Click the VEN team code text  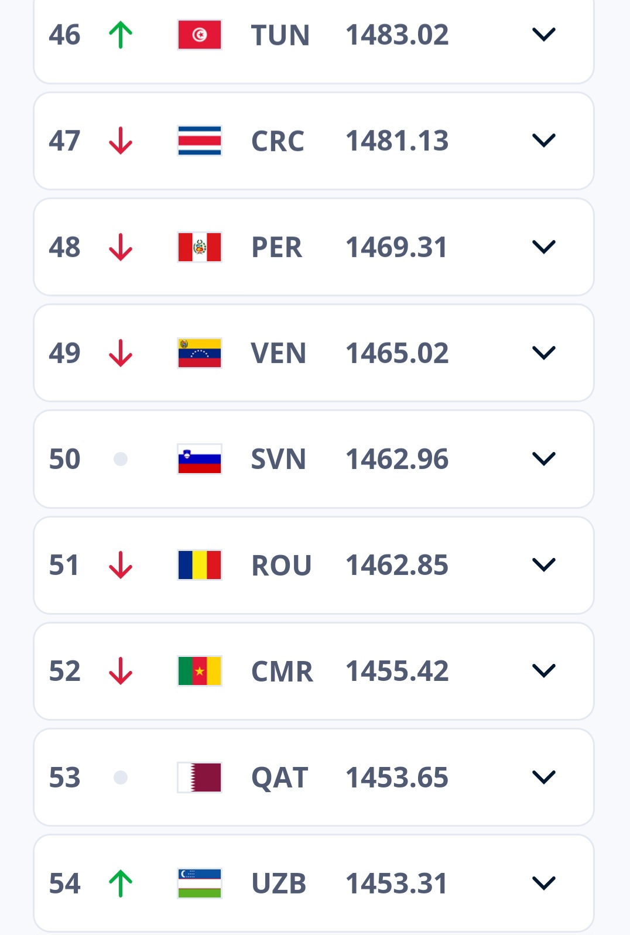coord(279,354)
